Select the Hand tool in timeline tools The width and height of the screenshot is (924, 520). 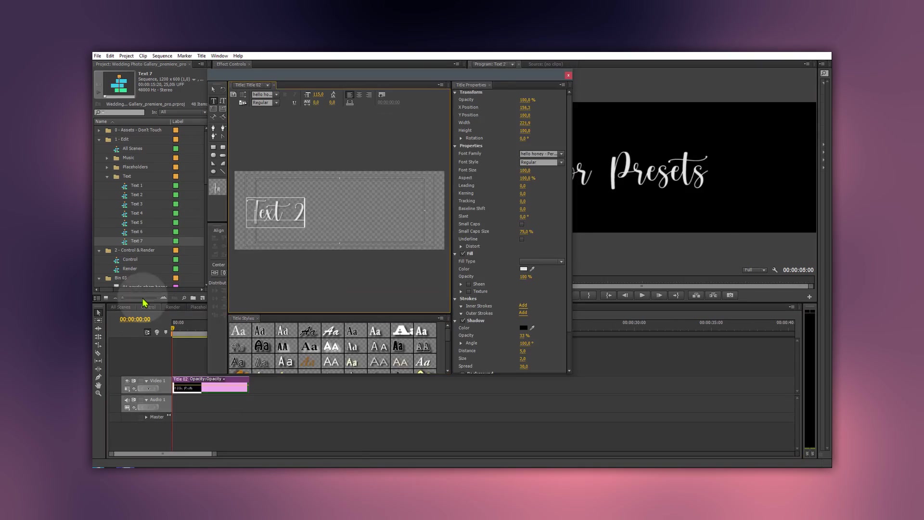[x=98, y=385]
